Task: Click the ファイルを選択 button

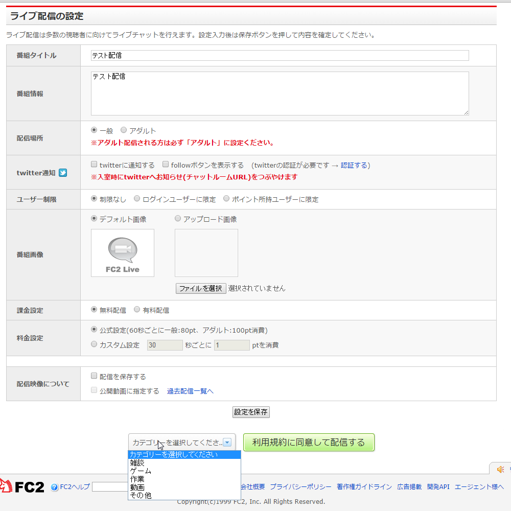Action: 201,288
